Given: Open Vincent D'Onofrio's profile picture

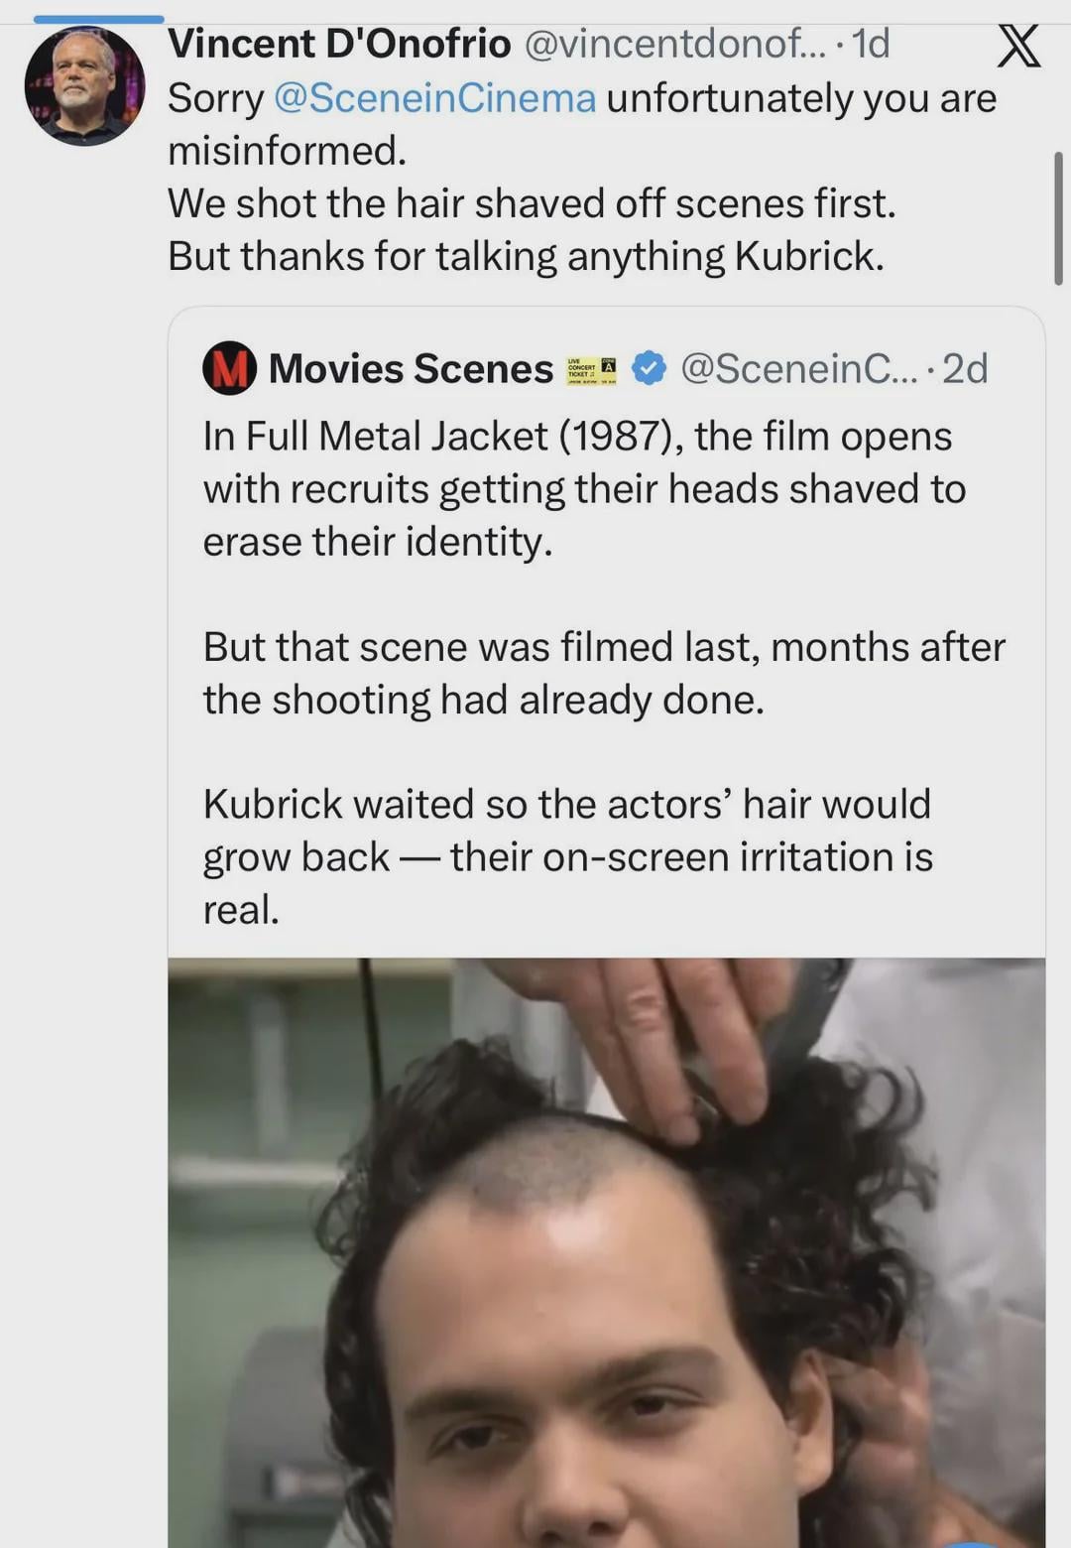Looking at the screenshot, I should [84, 86].
